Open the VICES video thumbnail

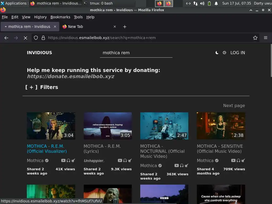point(164,194)
